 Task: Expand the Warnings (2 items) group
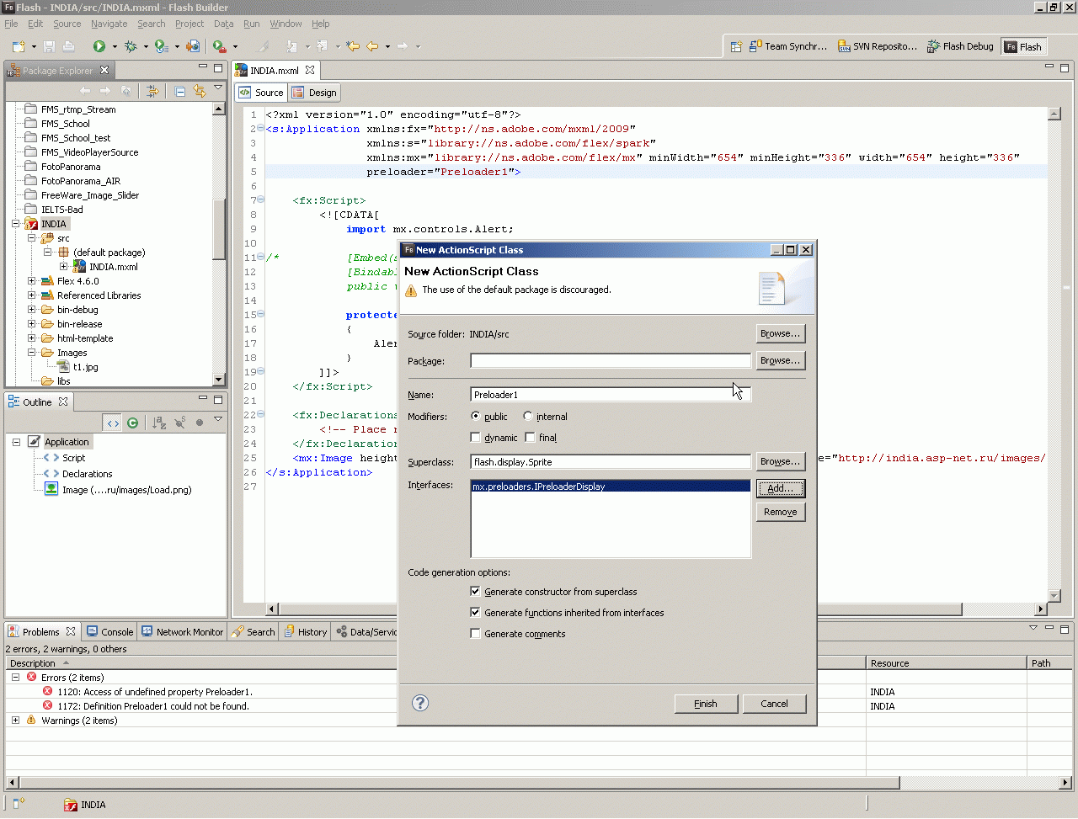(15, 721)
